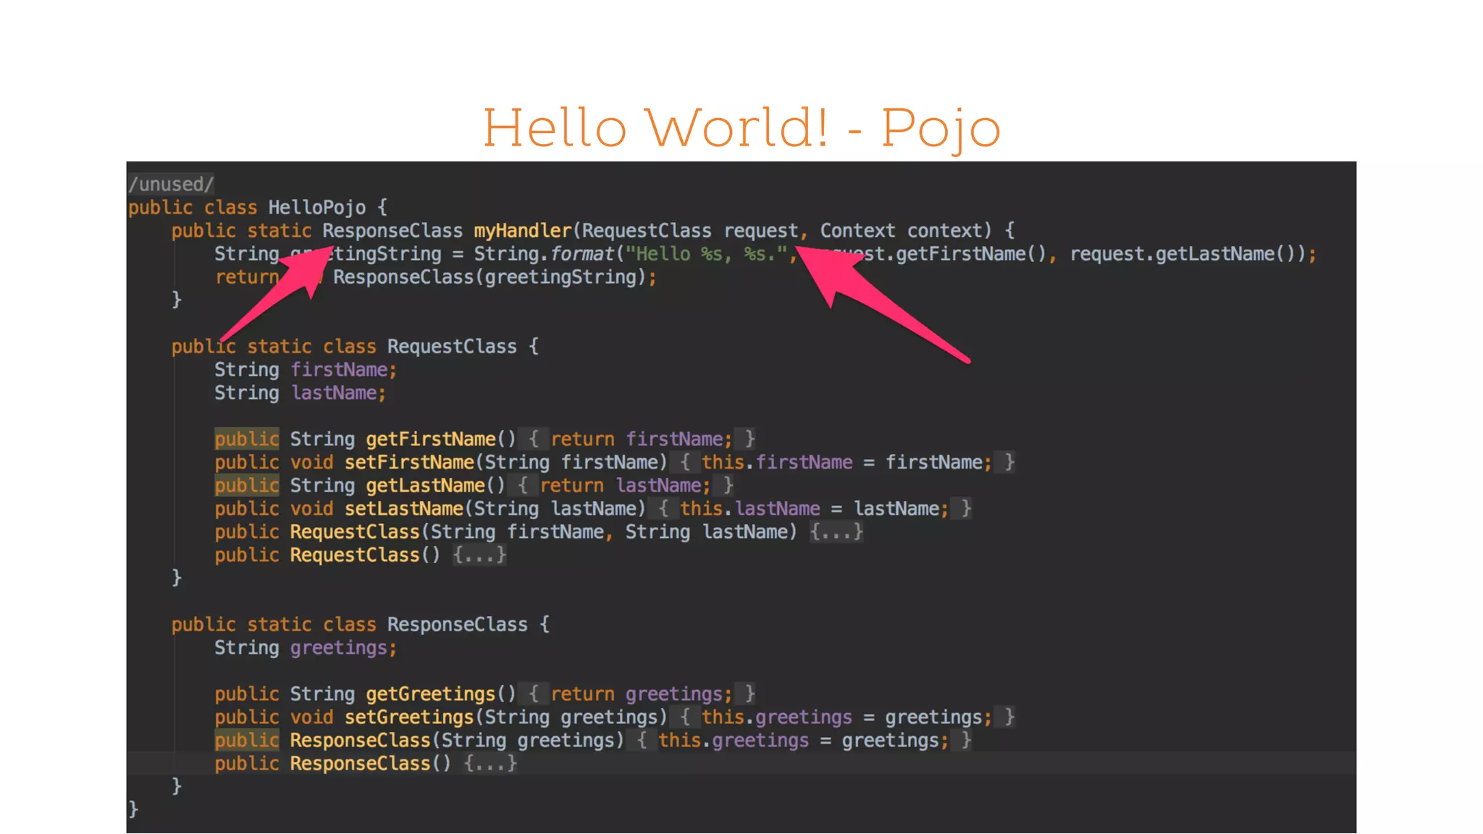Click String.format method call
Image resolution: width=1483 pixels, height=834 pixels.
click(x=543, y=254)
